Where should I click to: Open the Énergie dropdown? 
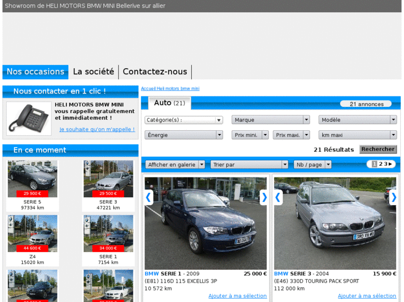point(184,135)
